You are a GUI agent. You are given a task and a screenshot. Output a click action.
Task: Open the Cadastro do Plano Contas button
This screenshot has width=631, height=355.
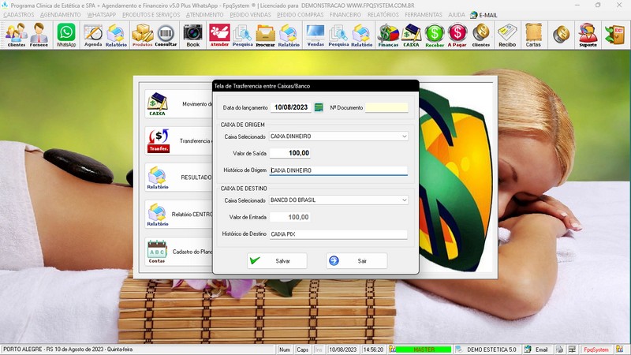(179, 251)
